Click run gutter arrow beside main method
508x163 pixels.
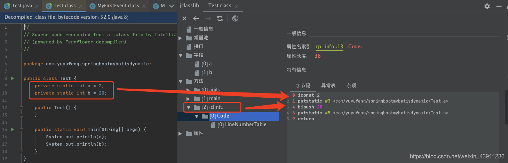point(13,129)
